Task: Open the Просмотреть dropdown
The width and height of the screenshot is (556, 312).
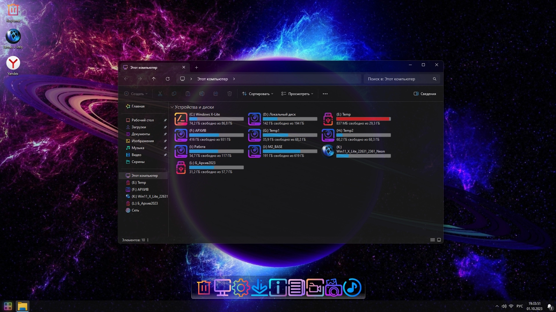Action: coord(297,94)
